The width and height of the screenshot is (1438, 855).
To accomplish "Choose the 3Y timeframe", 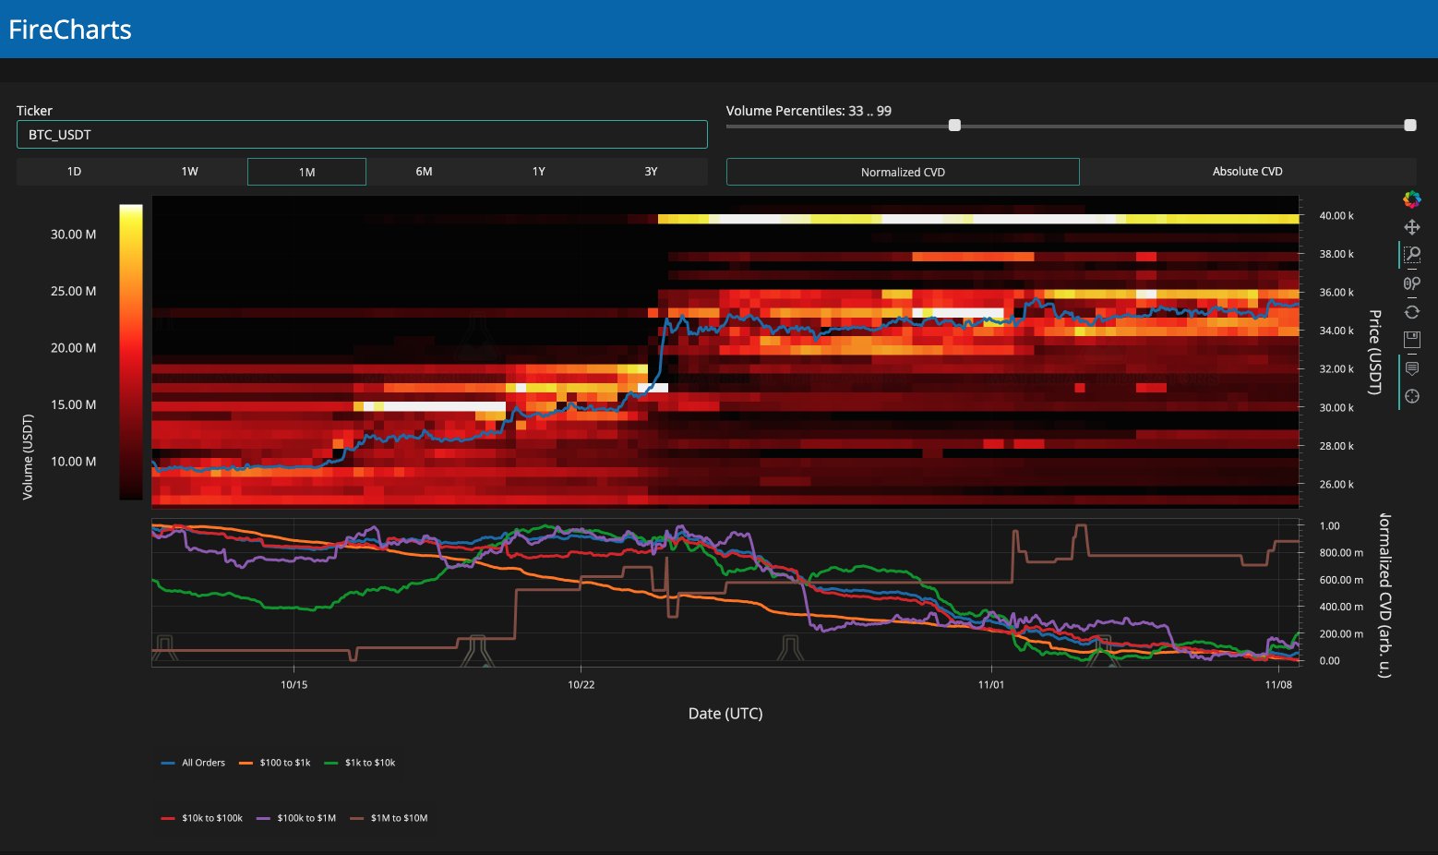I will click(651, 172).
